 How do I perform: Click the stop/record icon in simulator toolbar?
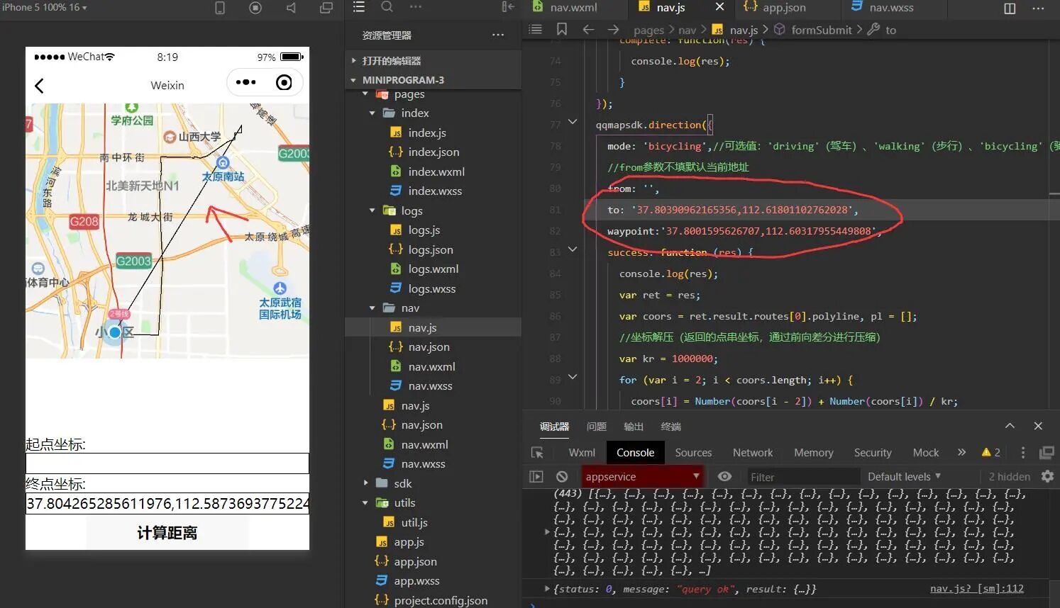point(255,8)
